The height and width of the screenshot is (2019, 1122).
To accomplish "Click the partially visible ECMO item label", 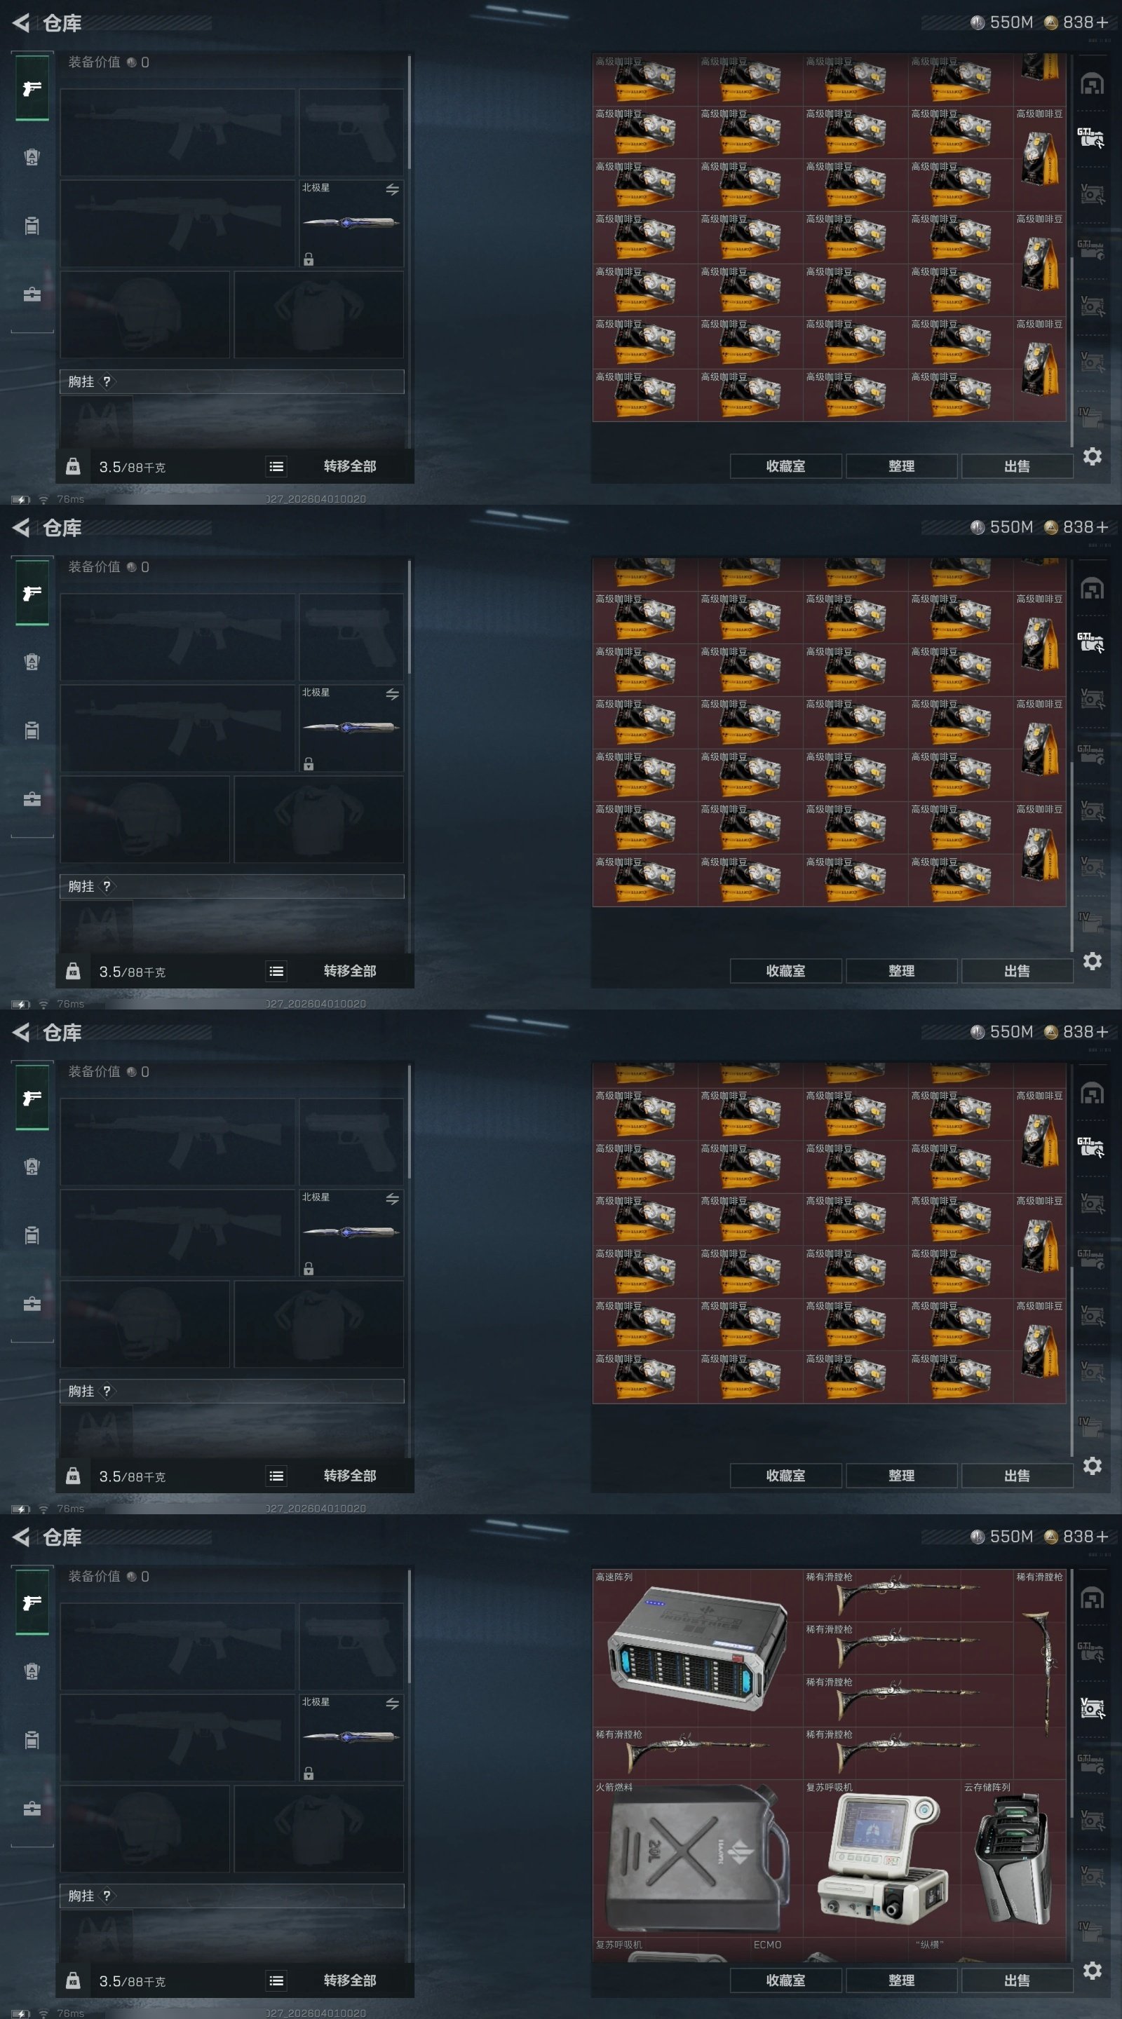I will click(768, 1945).
